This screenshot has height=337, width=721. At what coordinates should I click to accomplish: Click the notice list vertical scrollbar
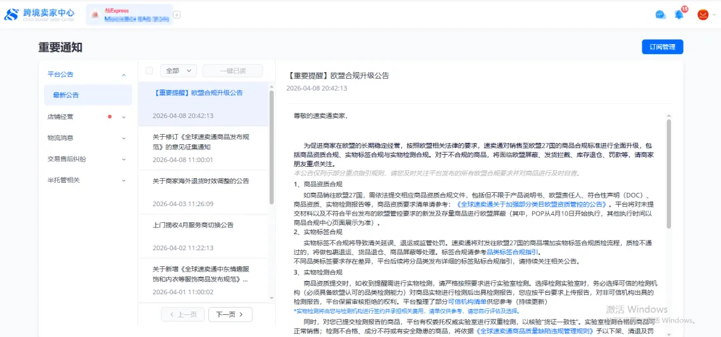[271, 147]
